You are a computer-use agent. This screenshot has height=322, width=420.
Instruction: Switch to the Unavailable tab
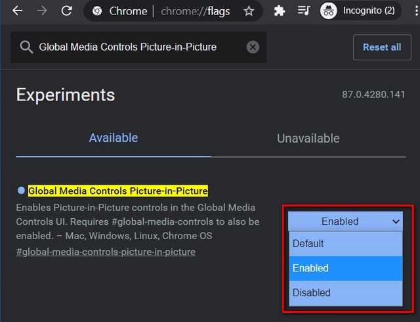tap(308, 139)
